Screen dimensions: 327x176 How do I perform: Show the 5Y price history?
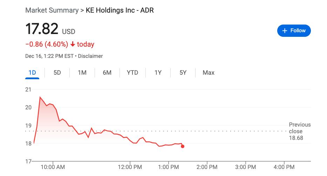point(183,73)
